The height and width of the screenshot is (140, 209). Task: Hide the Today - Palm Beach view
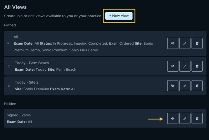pyautogui.click(x=173, y=66)
